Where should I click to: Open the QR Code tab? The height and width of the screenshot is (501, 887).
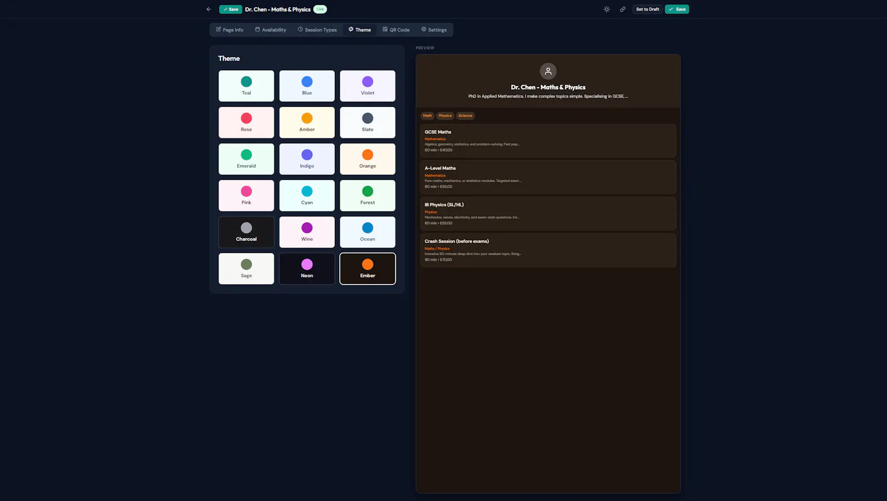[396, 30]
